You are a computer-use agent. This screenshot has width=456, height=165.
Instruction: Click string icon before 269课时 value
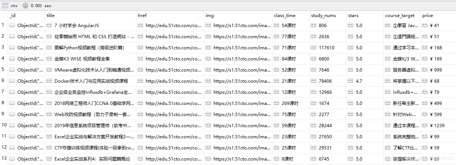coord(277,103)
